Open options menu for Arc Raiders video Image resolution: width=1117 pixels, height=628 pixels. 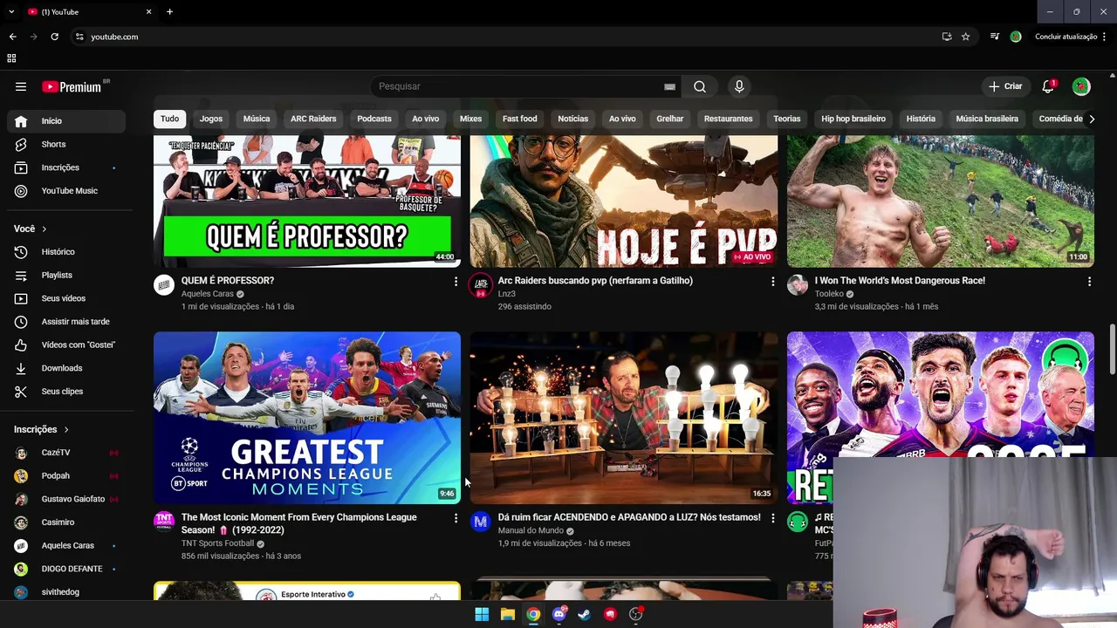tap(772, 282)
